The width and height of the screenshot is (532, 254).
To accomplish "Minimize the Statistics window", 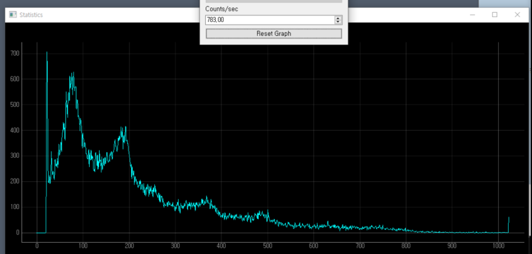I will [x=472, y=15].
